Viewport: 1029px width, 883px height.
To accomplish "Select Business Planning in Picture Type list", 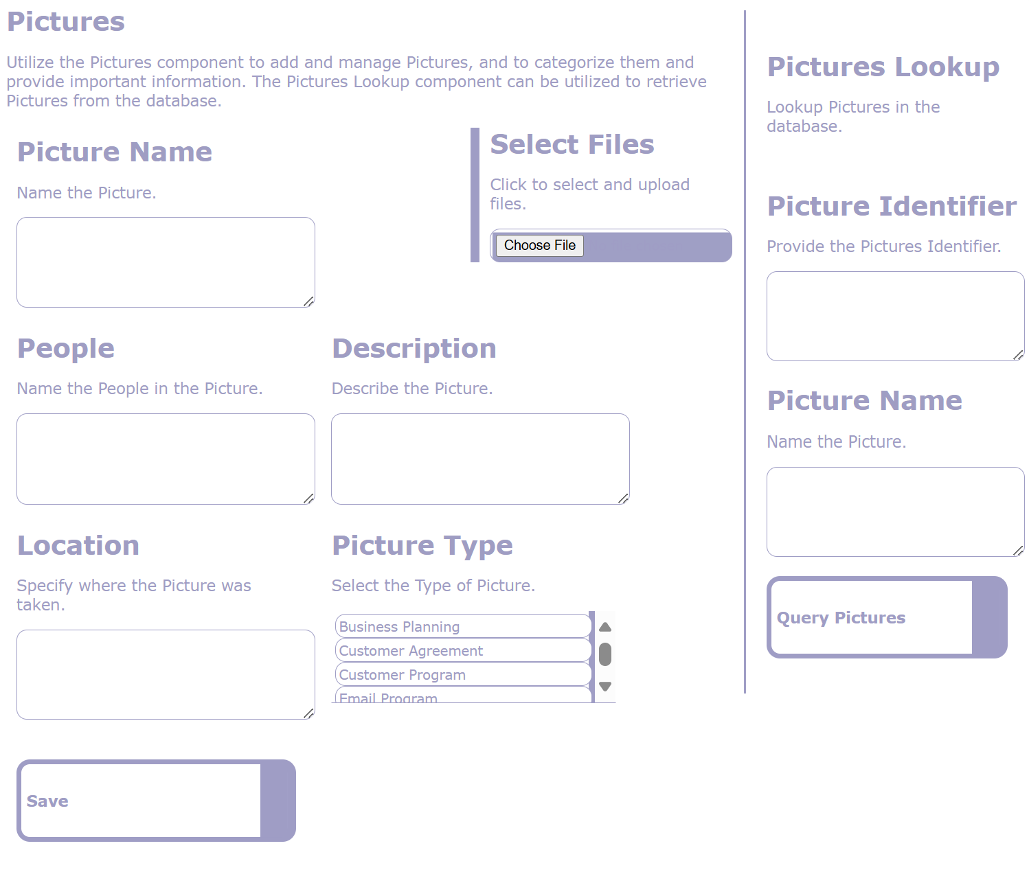I will pyautogui.click(x=462, y=626).
